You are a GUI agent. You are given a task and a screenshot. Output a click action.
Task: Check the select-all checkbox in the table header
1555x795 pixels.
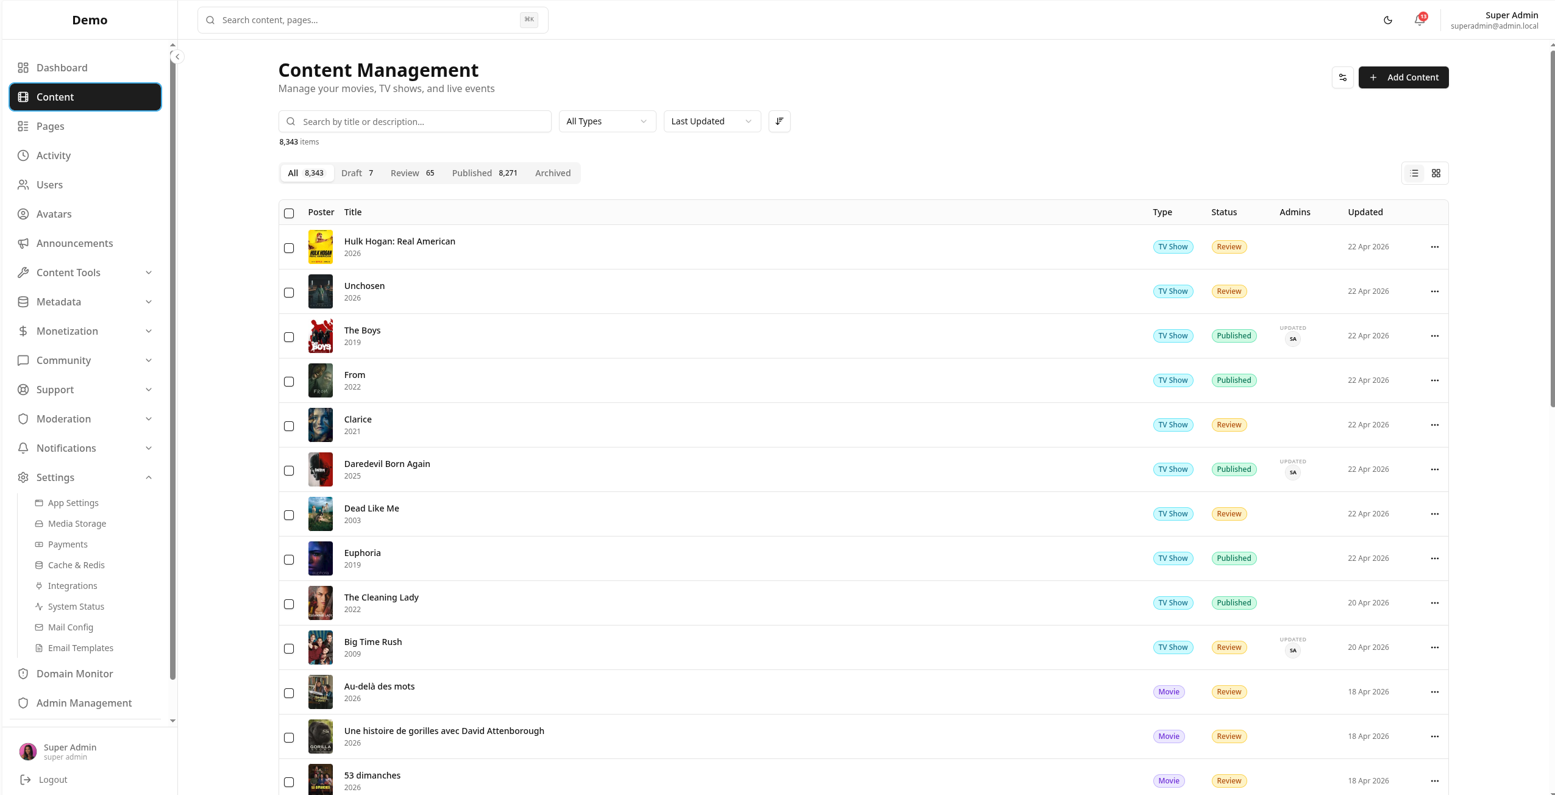coord(290,213)
